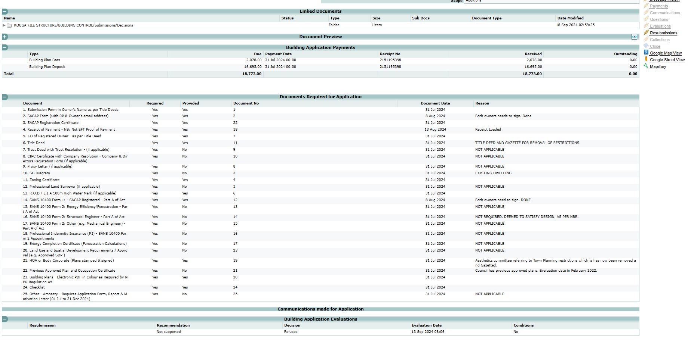Click the Google Street View pegman icon
This screenshot has width=694, height=340.
click(x=646, y=59)
